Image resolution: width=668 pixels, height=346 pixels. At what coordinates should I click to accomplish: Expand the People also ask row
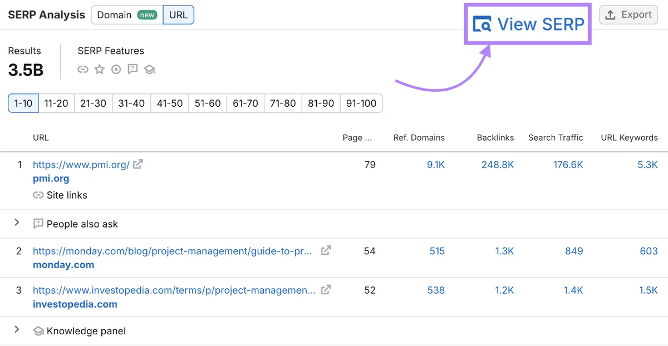pos(17,223)
